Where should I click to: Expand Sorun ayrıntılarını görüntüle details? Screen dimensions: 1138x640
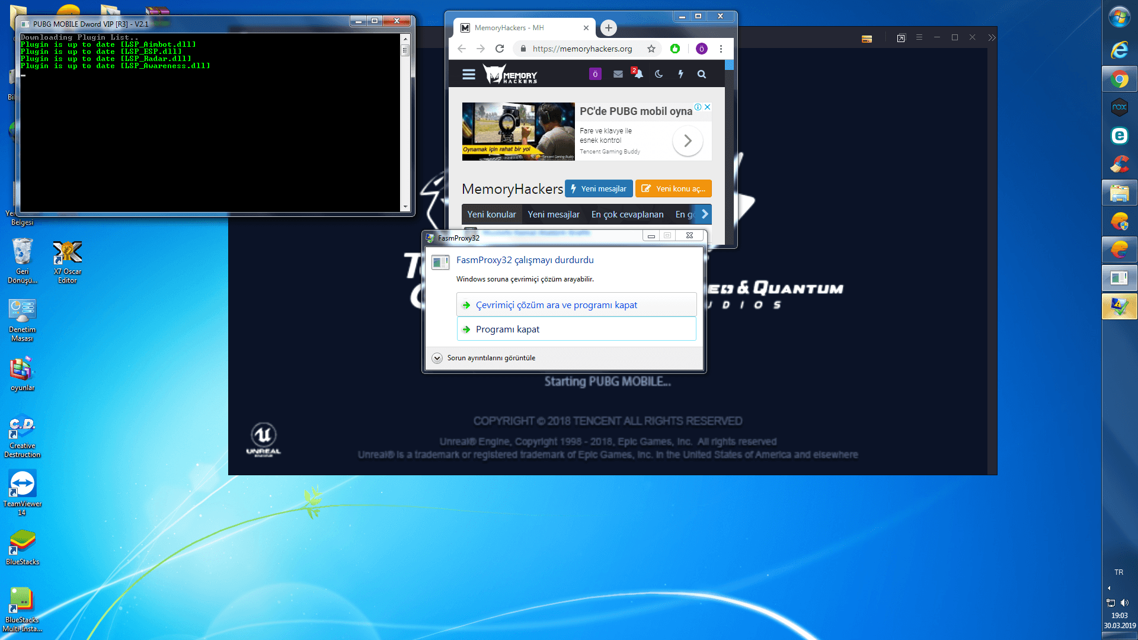click(485, 358)
